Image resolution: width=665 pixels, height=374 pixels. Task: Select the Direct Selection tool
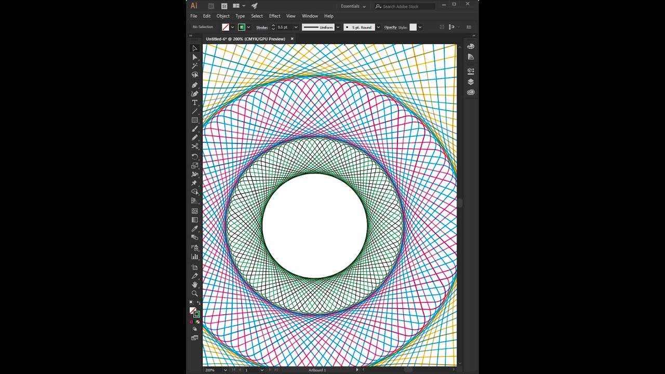[195, 57]
